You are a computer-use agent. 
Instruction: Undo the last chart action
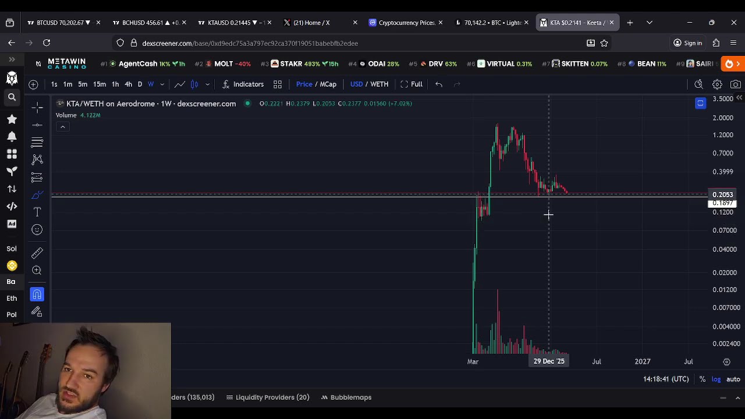click(x=439, y=84)
